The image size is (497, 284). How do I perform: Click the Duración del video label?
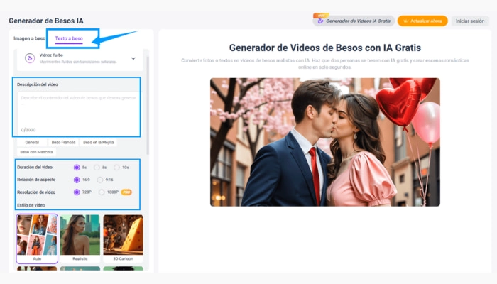[35, 167]
